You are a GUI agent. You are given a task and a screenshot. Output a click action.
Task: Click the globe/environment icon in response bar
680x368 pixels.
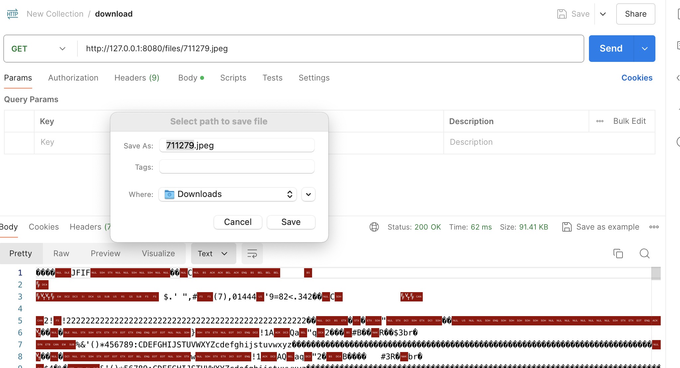(374, 227)
